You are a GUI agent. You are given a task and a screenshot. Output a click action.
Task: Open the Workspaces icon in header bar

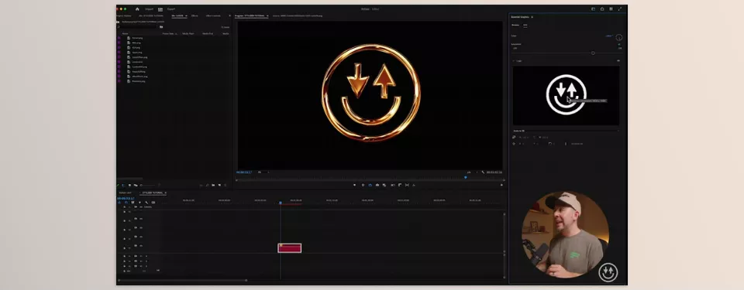coord(593,9)
